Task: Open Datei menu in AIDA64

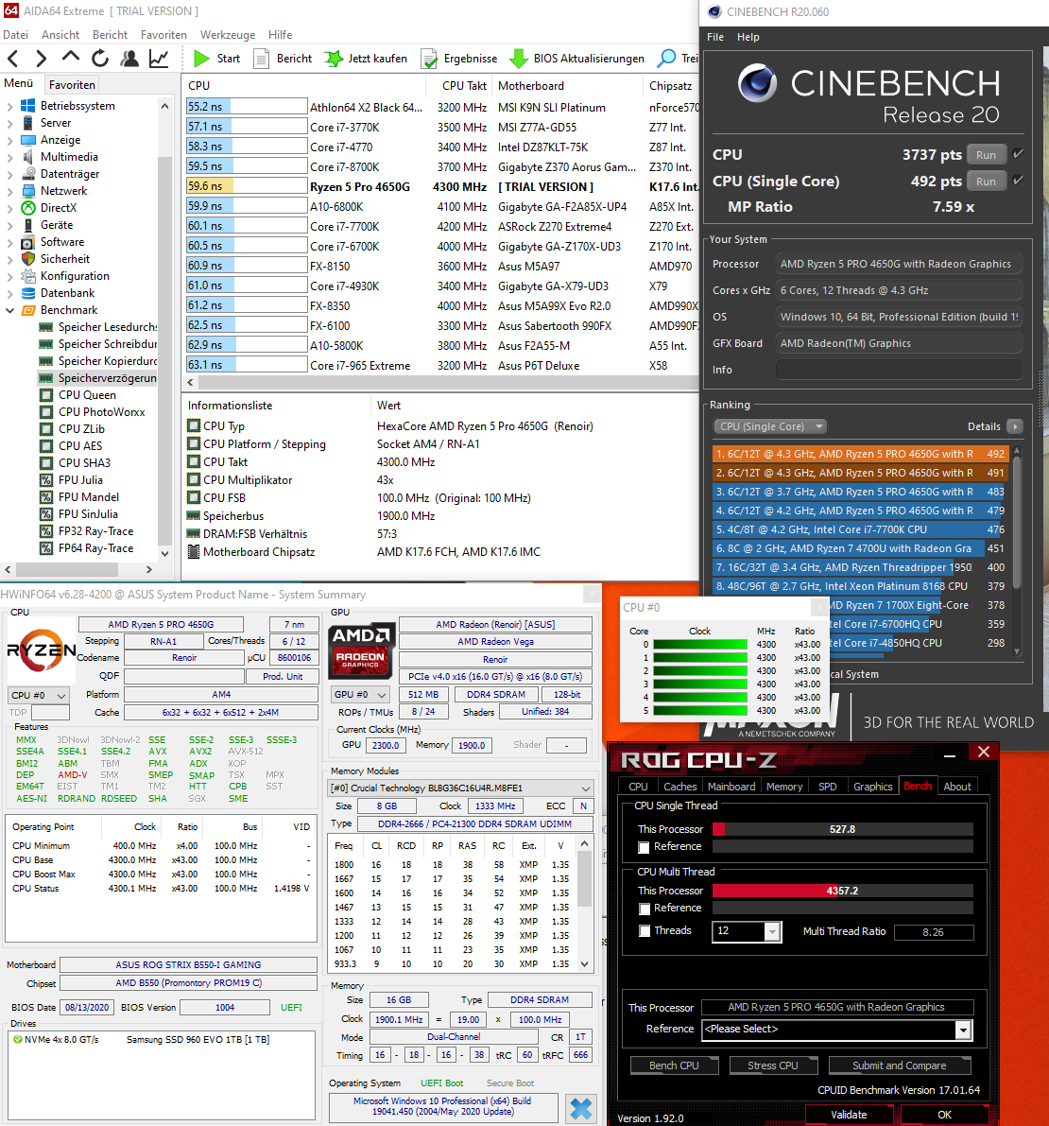Action: tap(16, 34)
